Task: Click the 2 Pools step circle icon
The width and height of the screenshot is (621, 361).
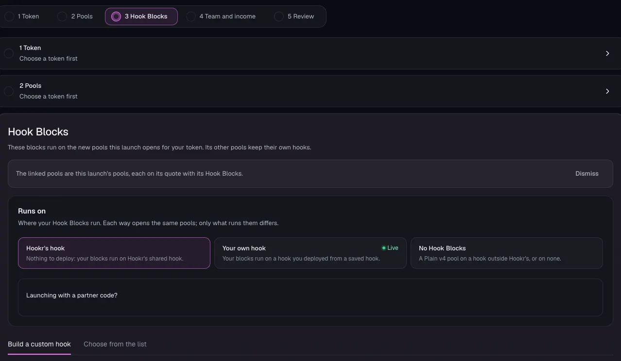Action: point(62,16)
